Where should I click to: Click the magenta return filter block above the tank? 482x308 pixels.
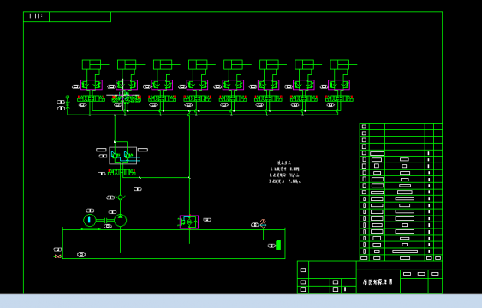(189, 222)
